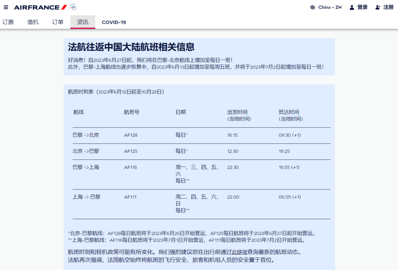This screenshot has width=398, height=270.
Task: Click the globe icon next to China - ZH
Action: pyautogui.click(x=313, y=7)
